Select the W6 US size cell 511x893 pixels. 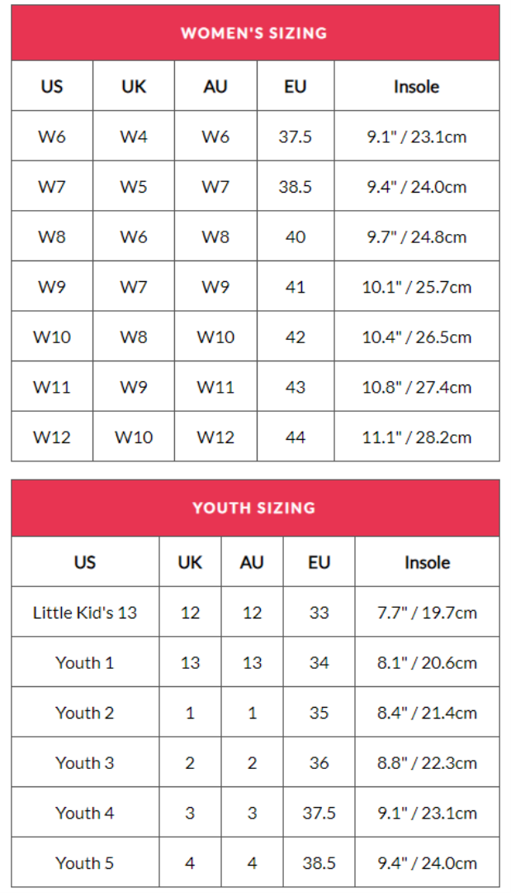[x=52, y=136]
